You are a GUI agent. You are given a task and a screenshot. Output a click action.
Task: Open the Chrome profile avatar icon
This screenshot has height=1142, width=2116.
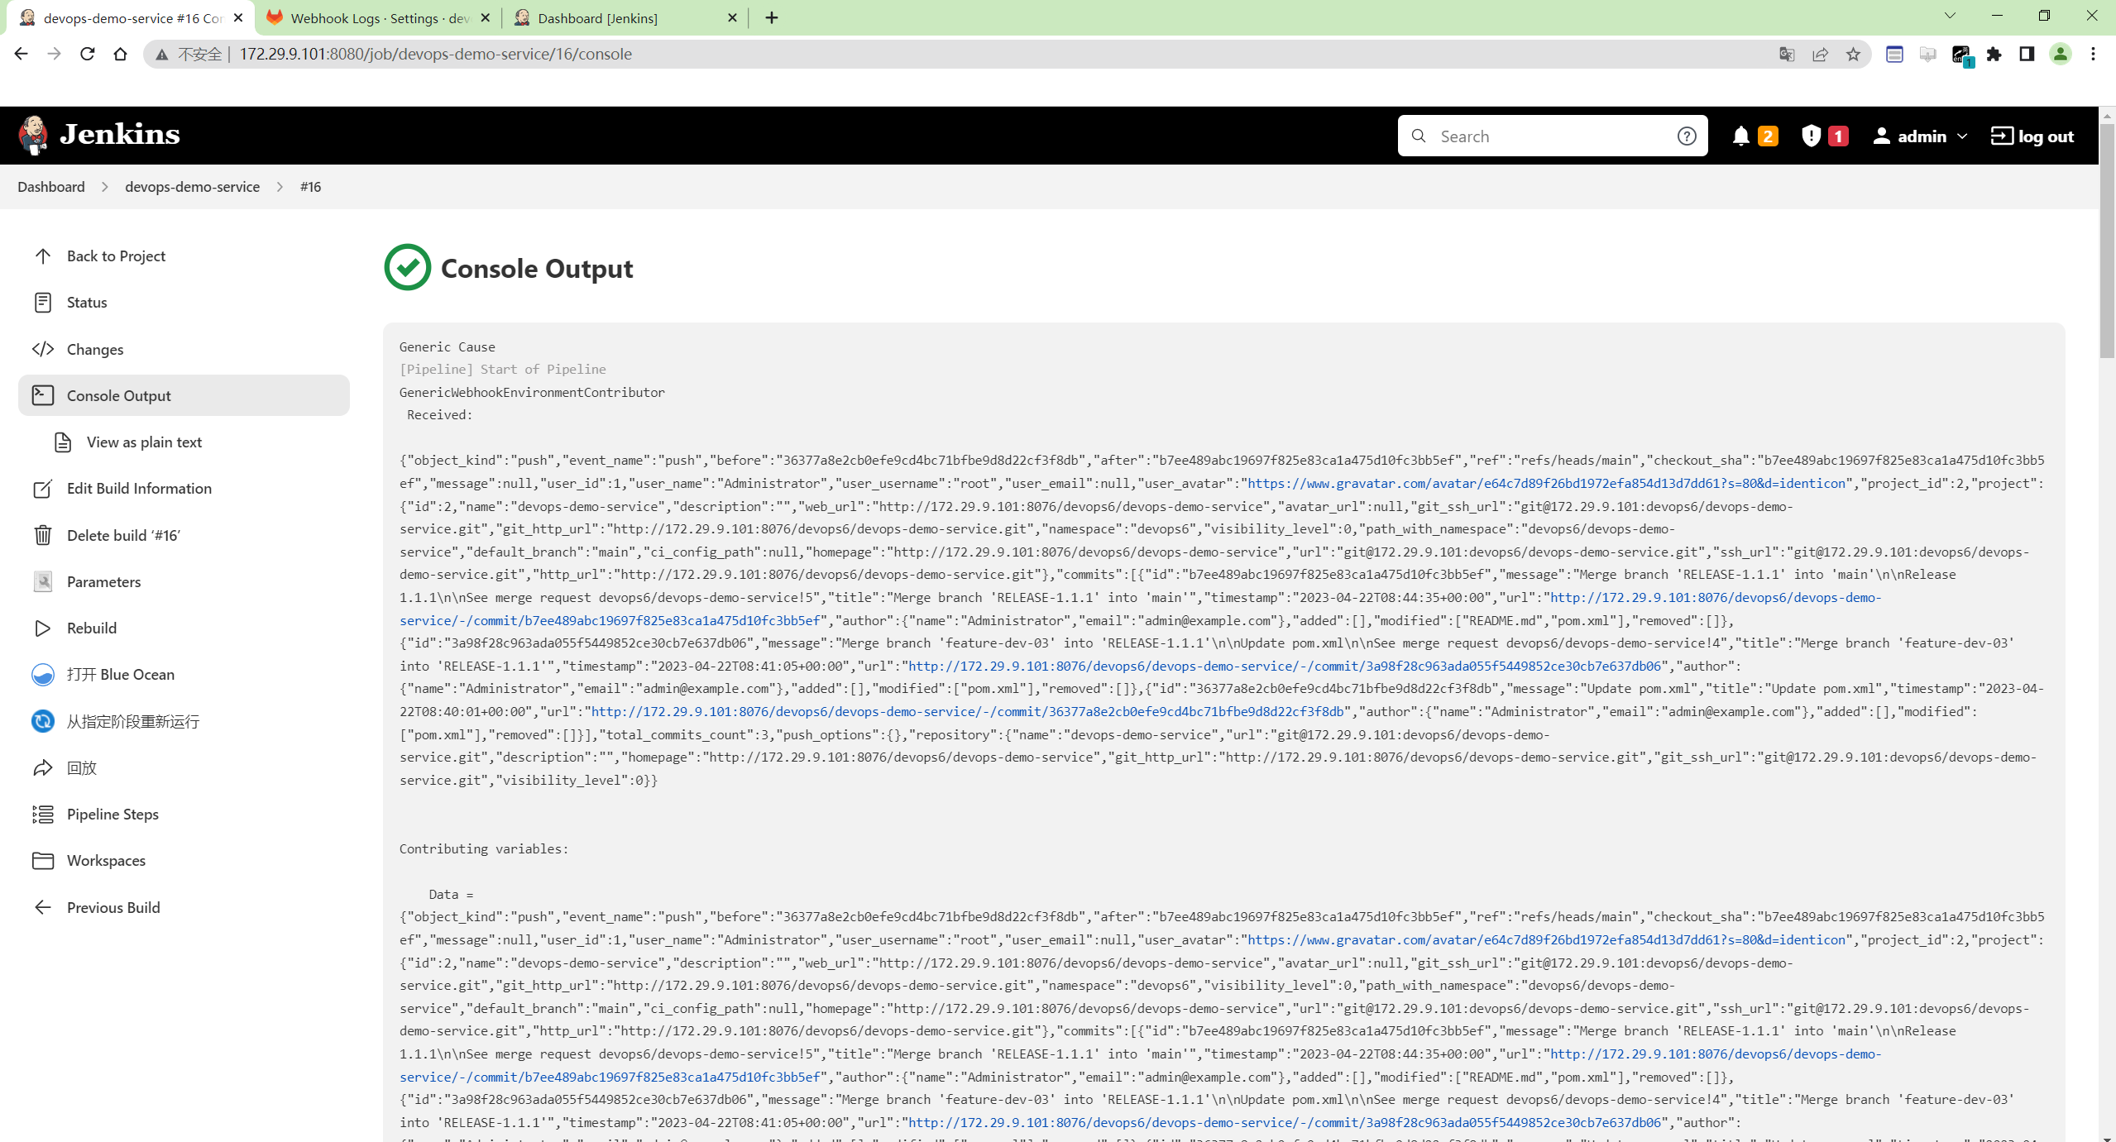[2061, 54]
